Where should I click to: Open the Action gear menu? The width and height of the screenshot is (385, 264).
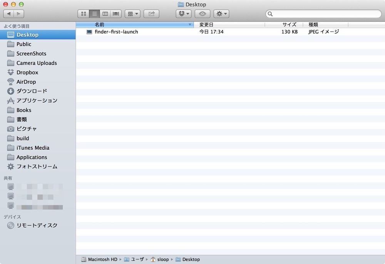point(221,14)
